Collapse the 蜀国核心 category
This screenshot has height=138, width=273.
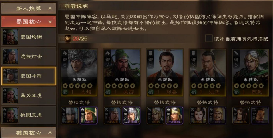pyautogui.click(x=29, y=21)
